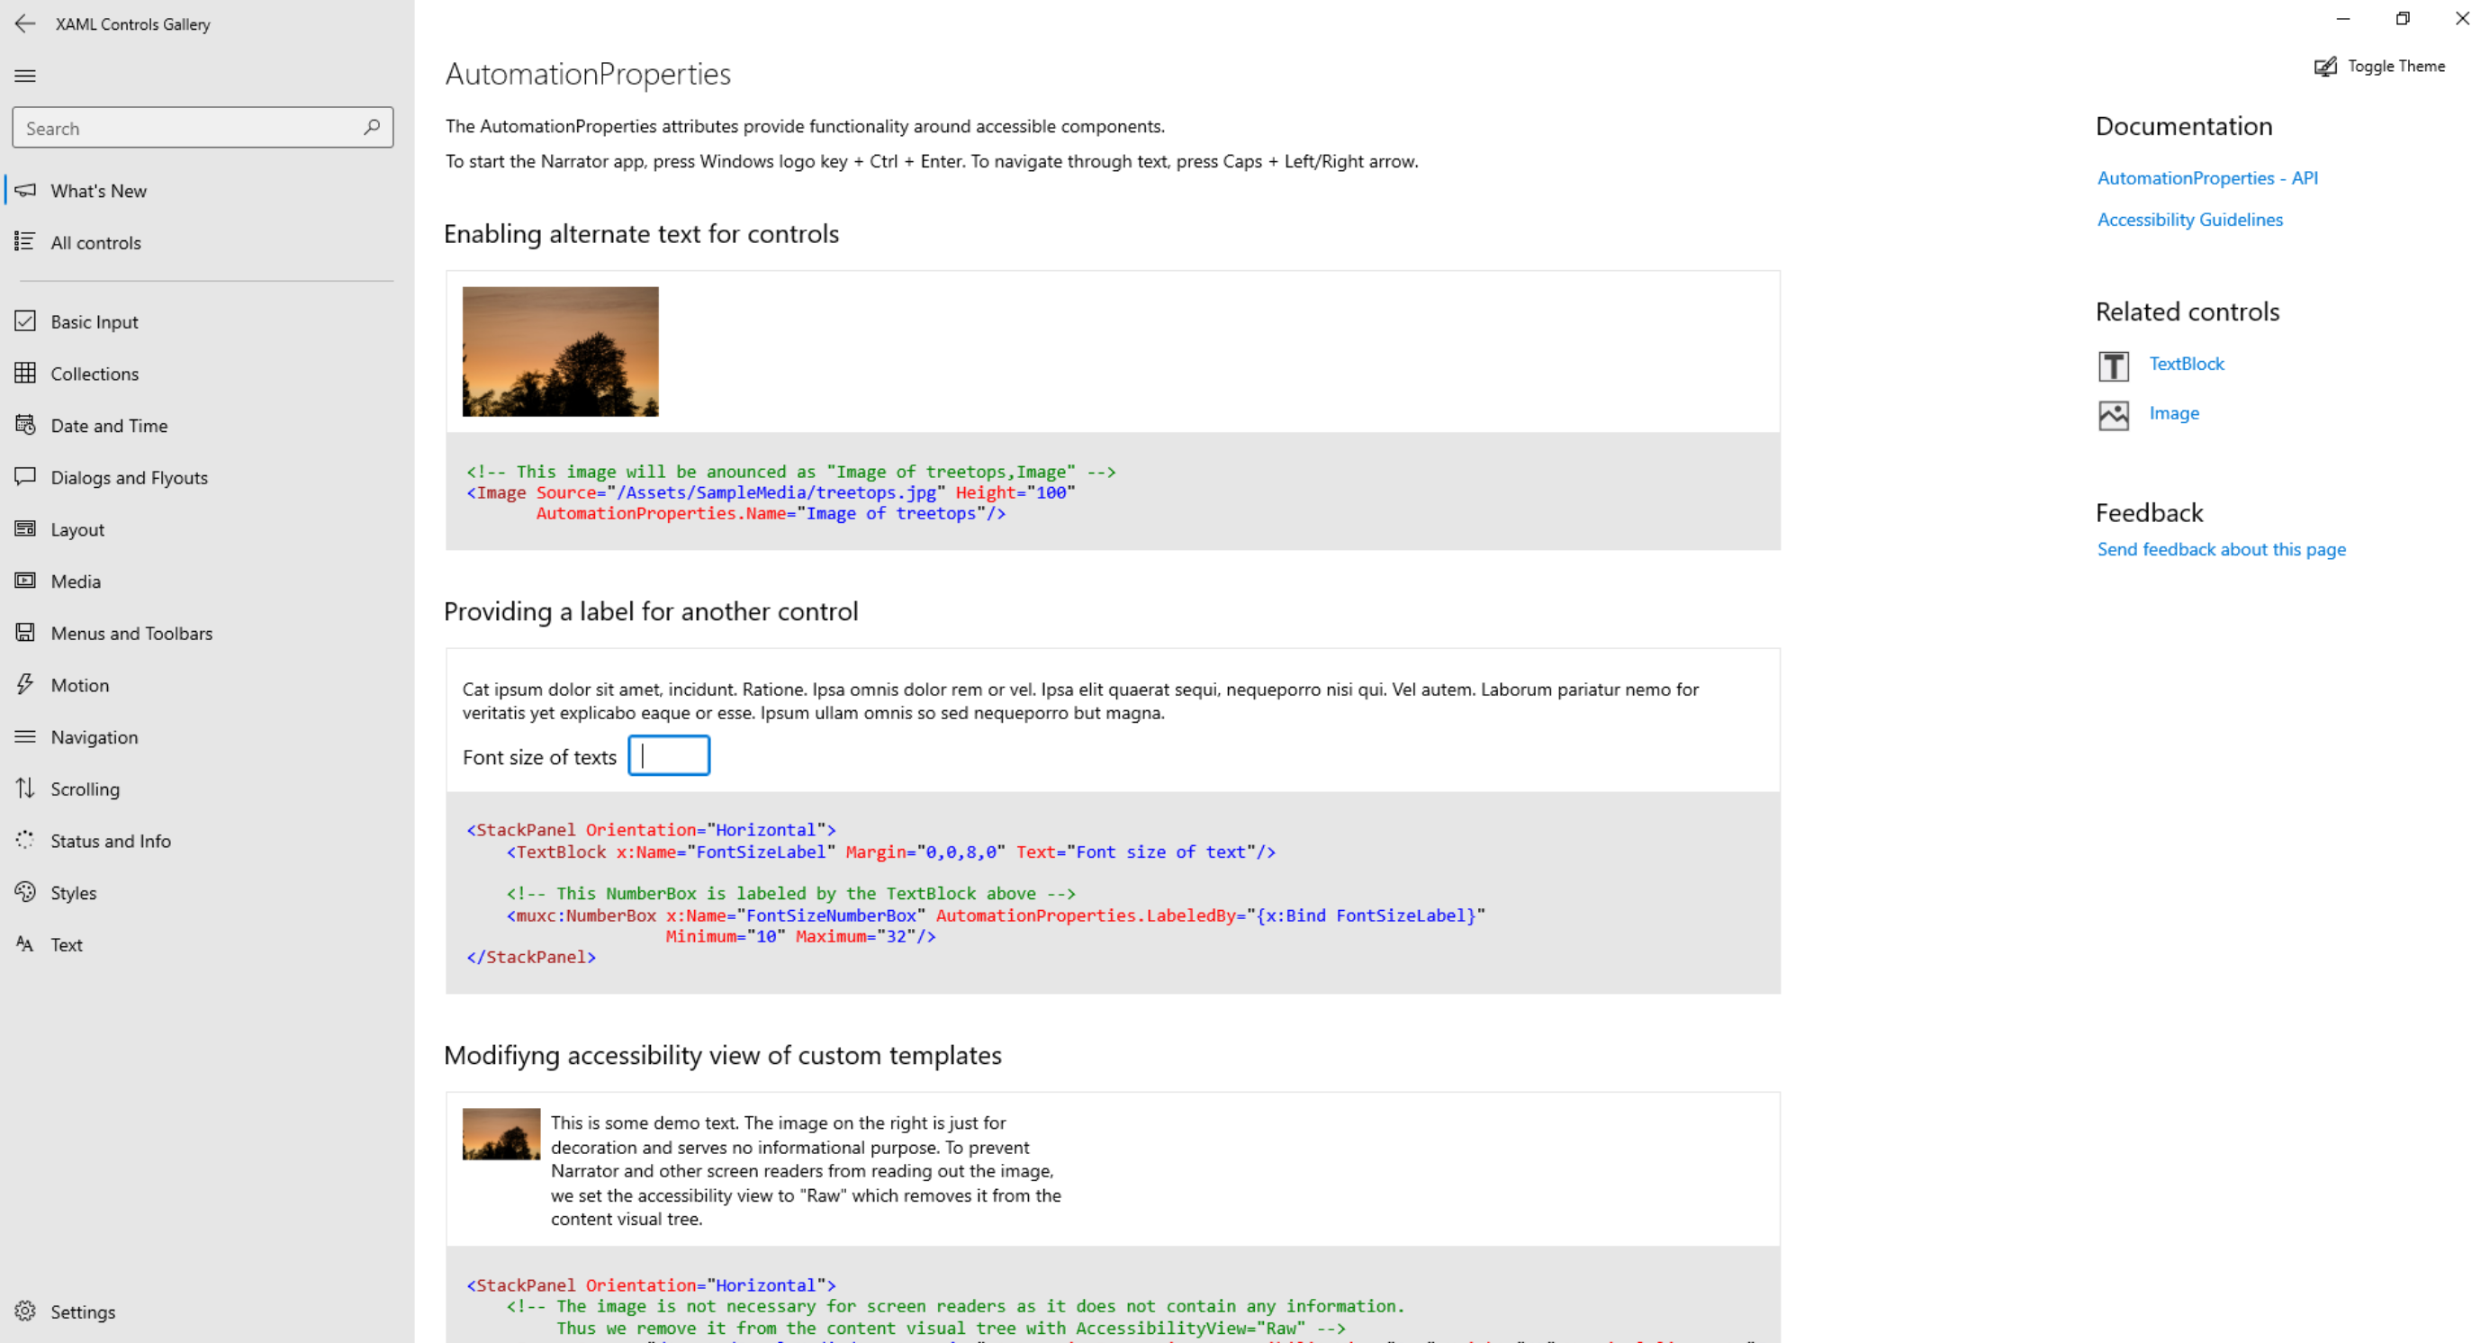
Task: Open the Motion lightning icon category
Action: point(25,685)
